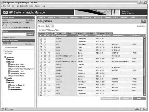Follow the Sign Out link
149x112 pixels.
pyautogui.click(x=131, y=13)
